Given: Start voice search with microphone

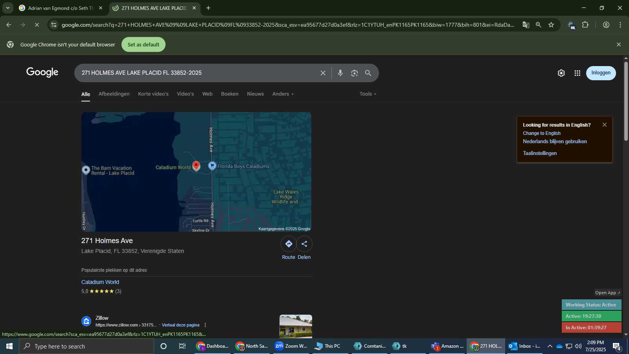Looking at the screenshot, I should (x=340, y=73).
